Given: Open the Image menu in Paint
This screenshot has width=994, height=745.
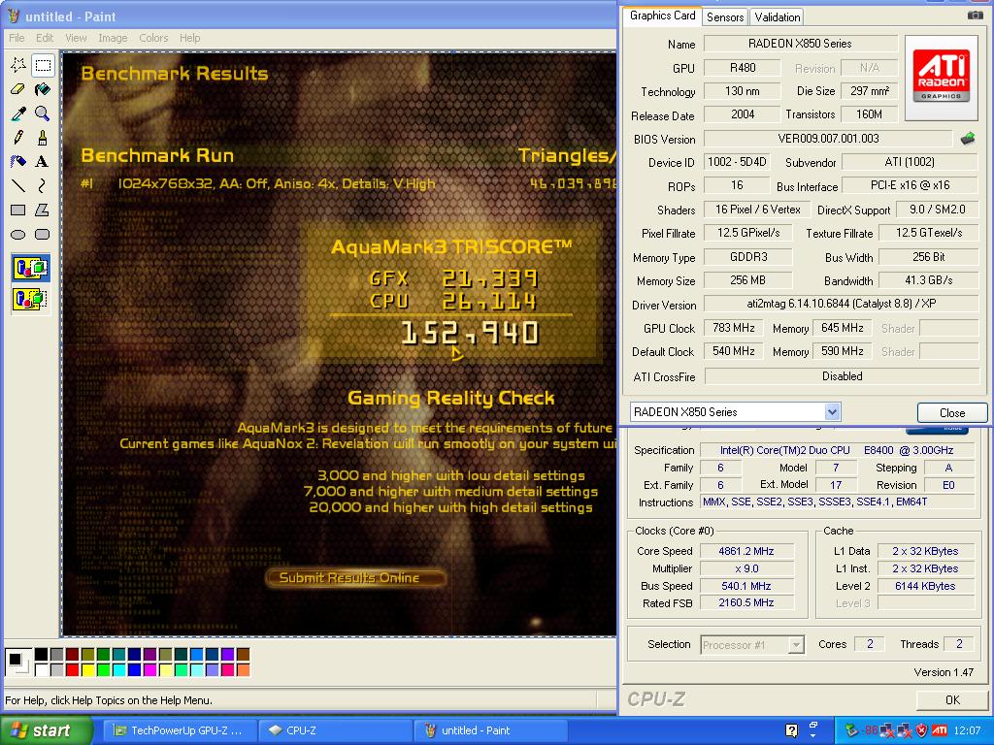Looking at the screenshot, I should point(113,38).
